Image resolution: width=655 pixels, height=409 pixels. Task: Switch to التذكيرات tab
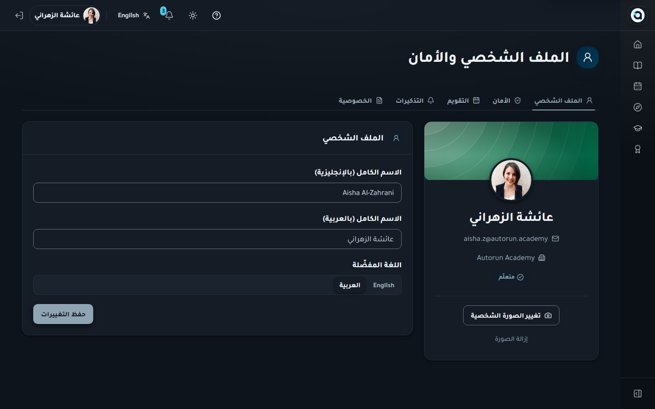[415, 100]
